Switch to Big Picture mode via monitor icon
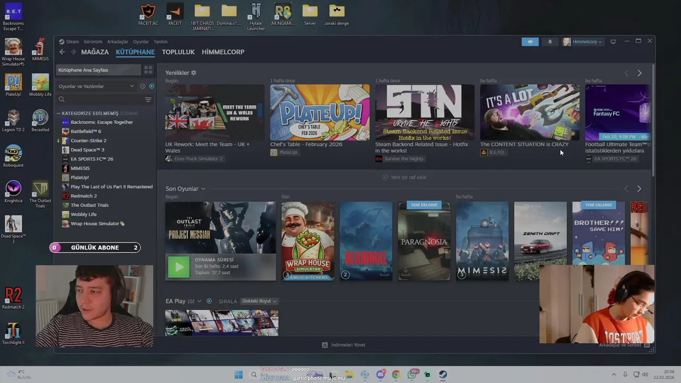 [x=613, y=41]
